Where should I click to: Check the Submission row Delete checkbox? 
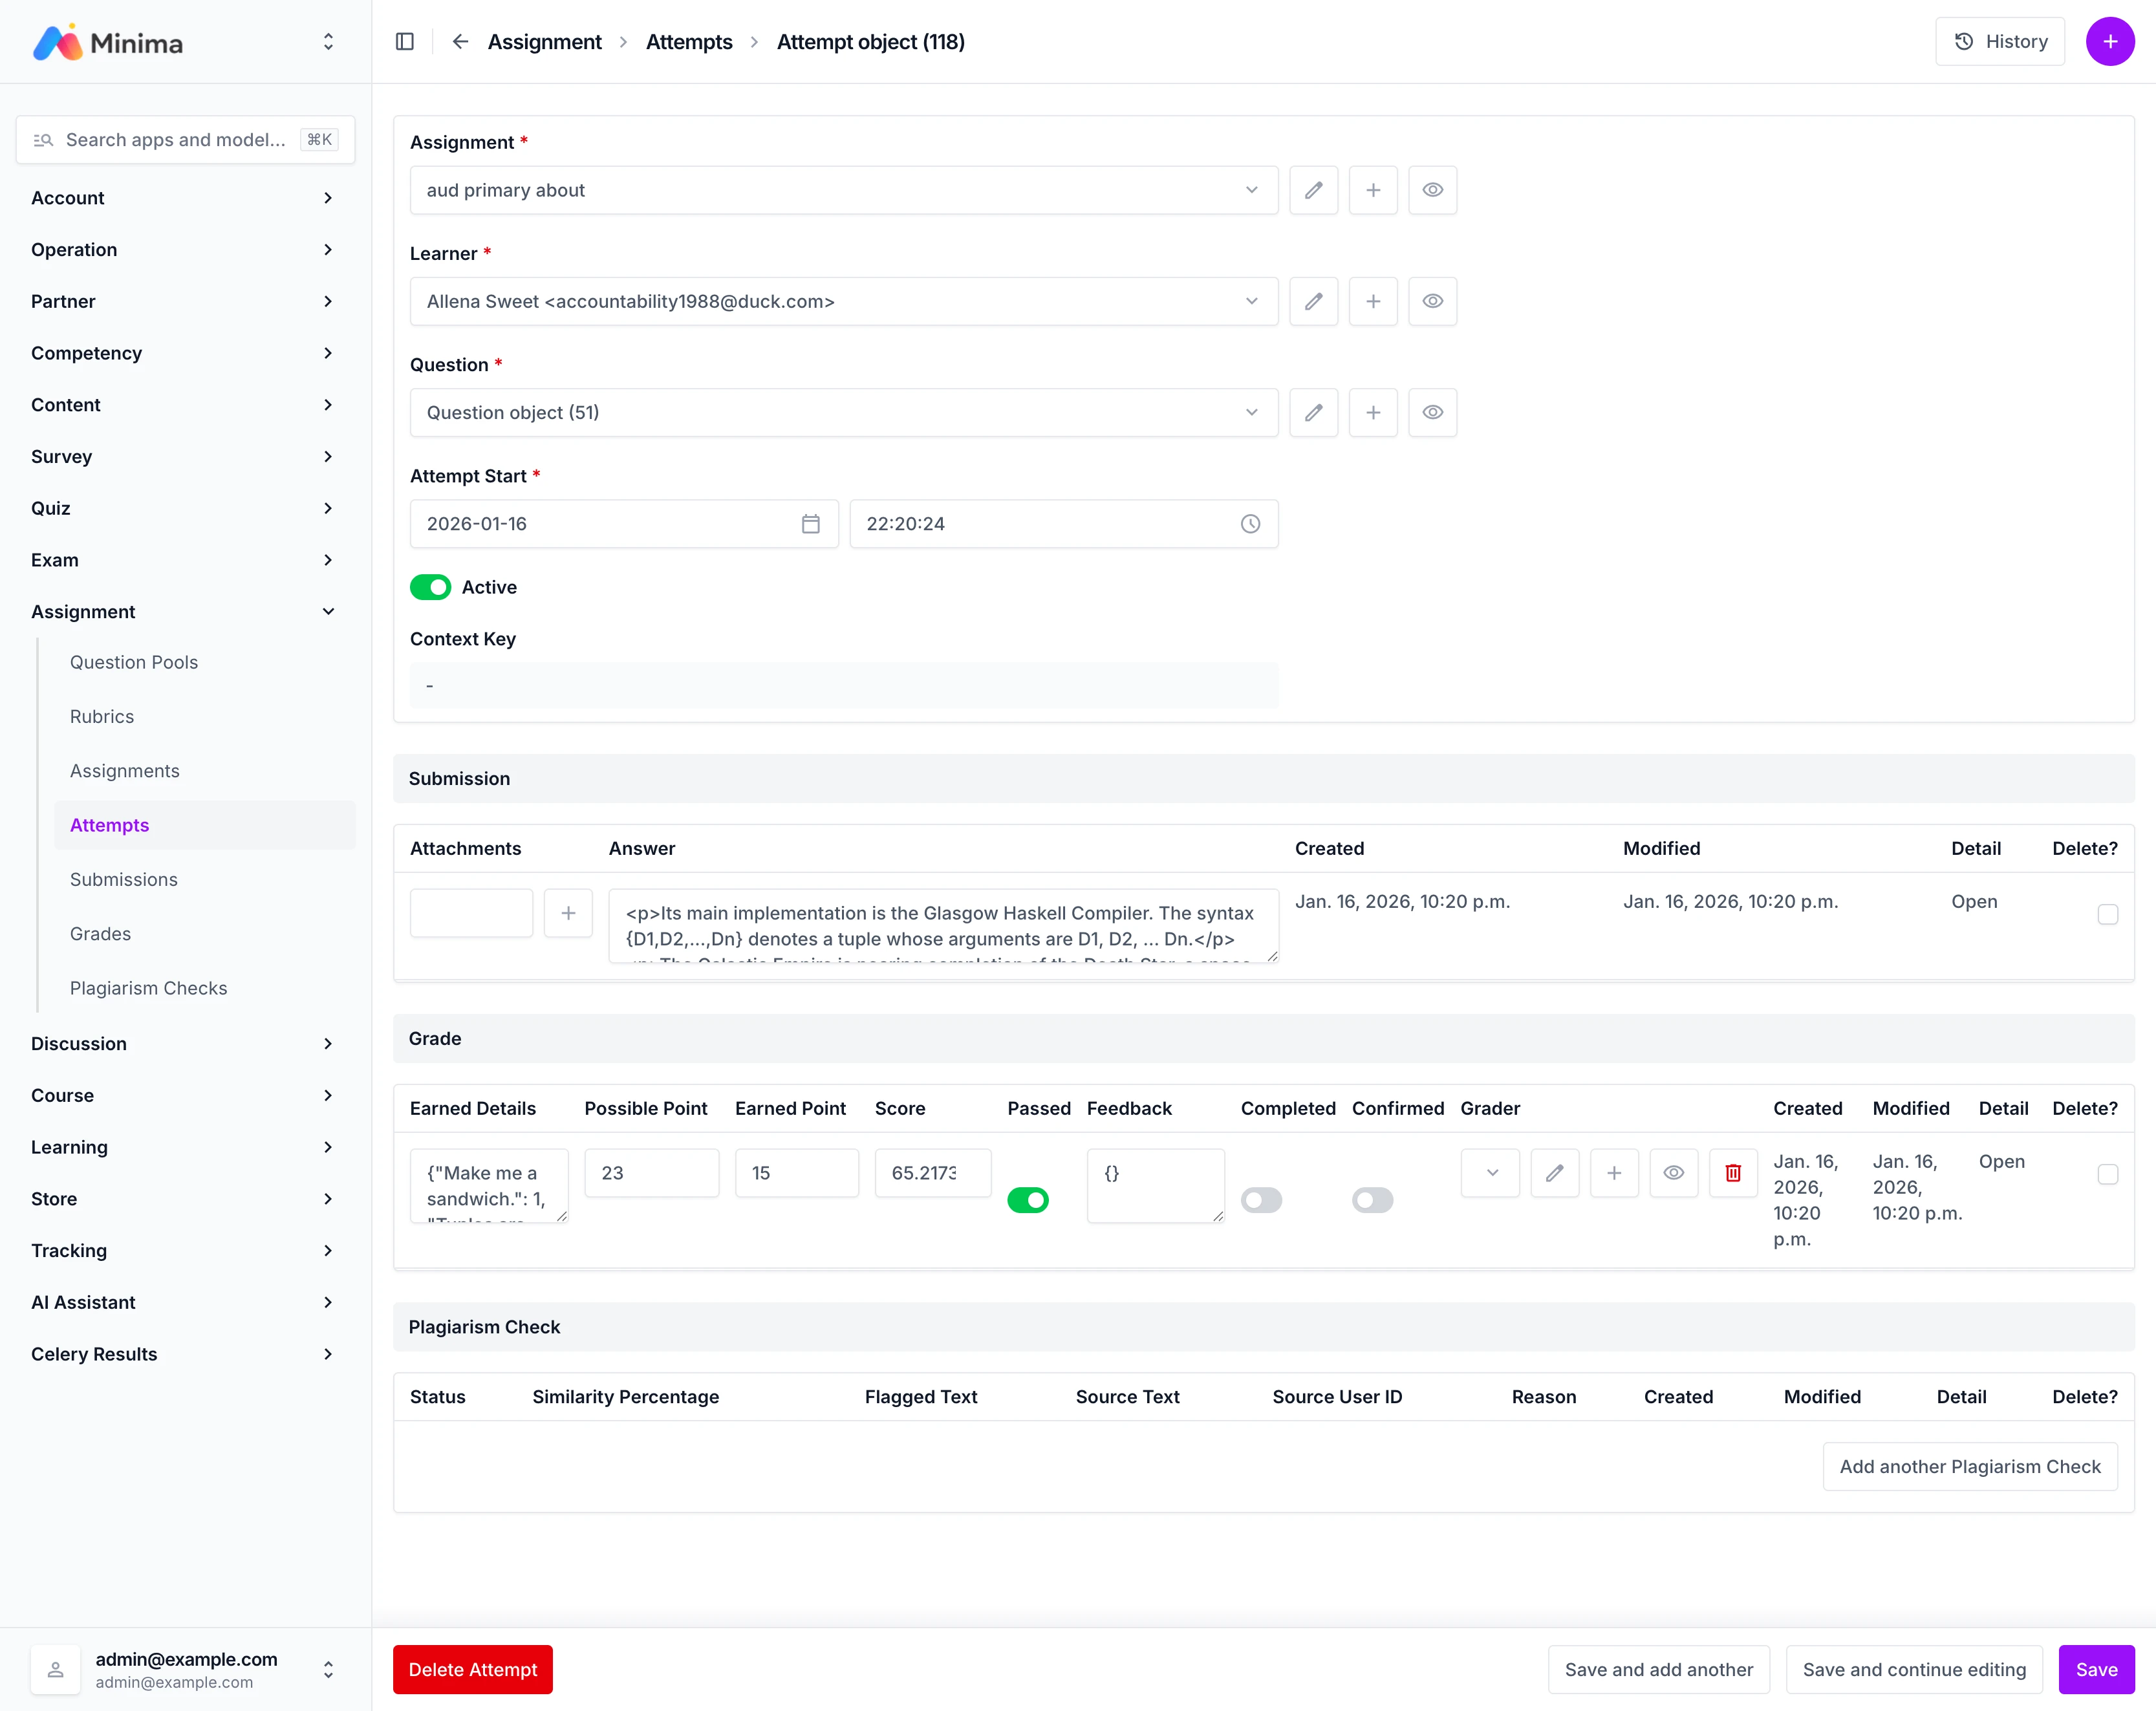2107,914
